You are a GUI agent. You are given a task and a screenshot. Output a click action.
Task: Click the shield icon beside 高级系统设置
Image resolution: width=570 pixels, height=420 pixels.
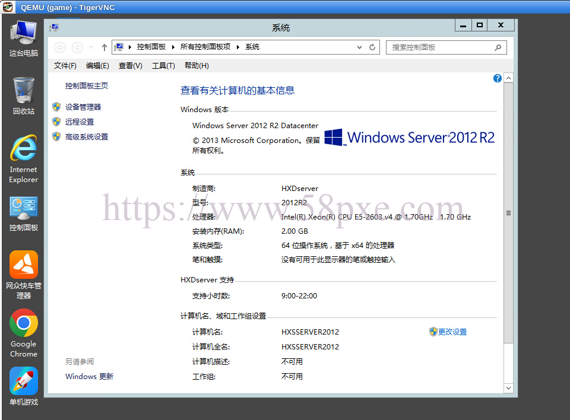tap(56, 136)
